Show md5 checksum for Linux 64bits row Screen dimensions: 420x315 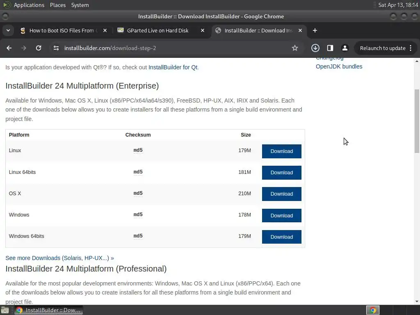[138, 172]
